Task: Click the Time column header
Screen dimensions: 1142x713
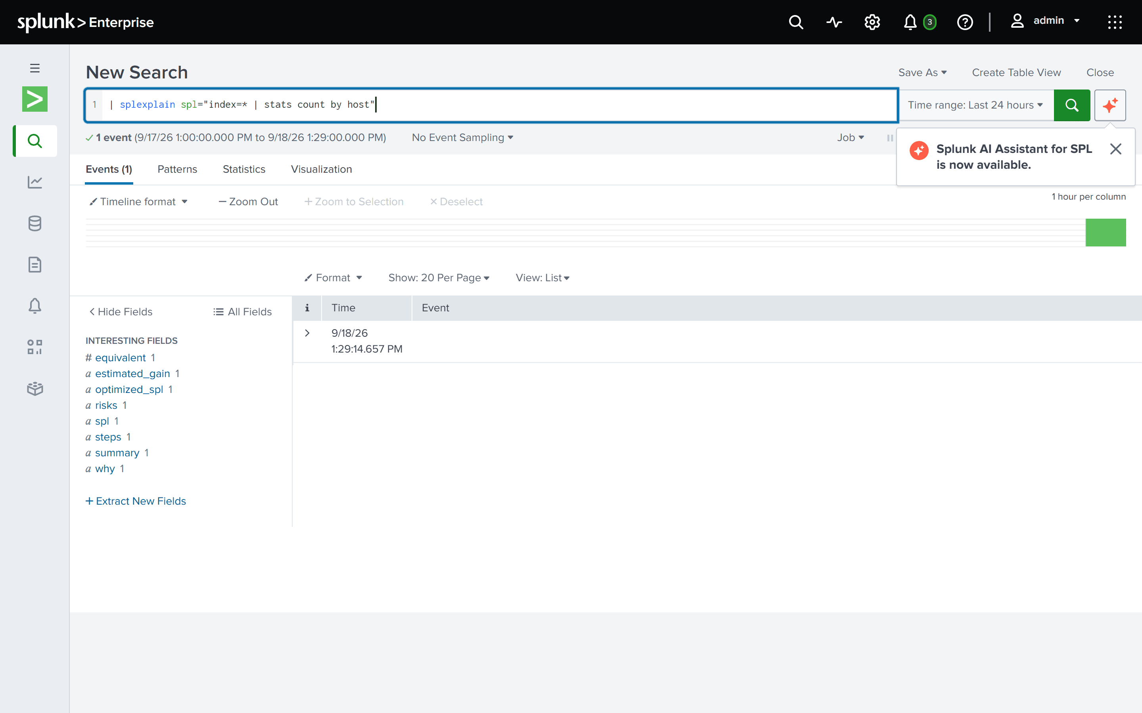Action: [x=367, y=308]
